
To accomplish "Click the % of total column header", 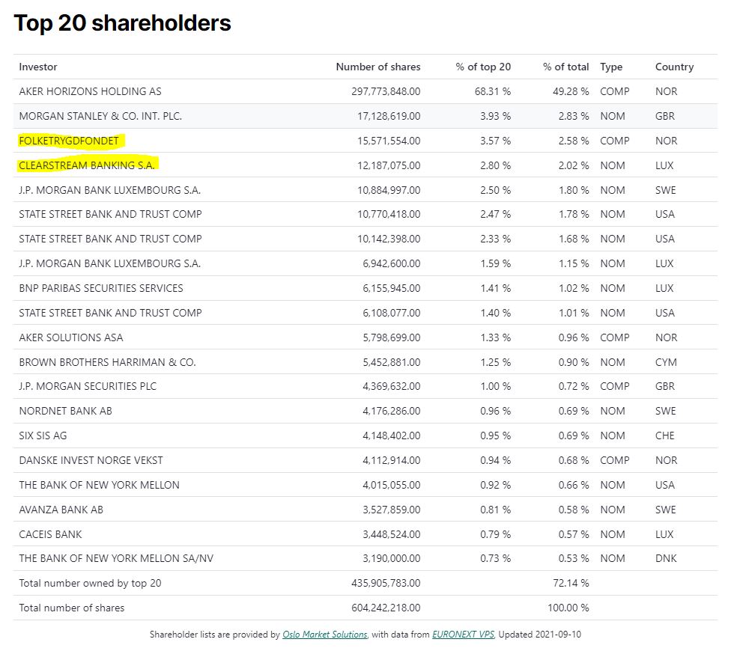I will point(565,67).
